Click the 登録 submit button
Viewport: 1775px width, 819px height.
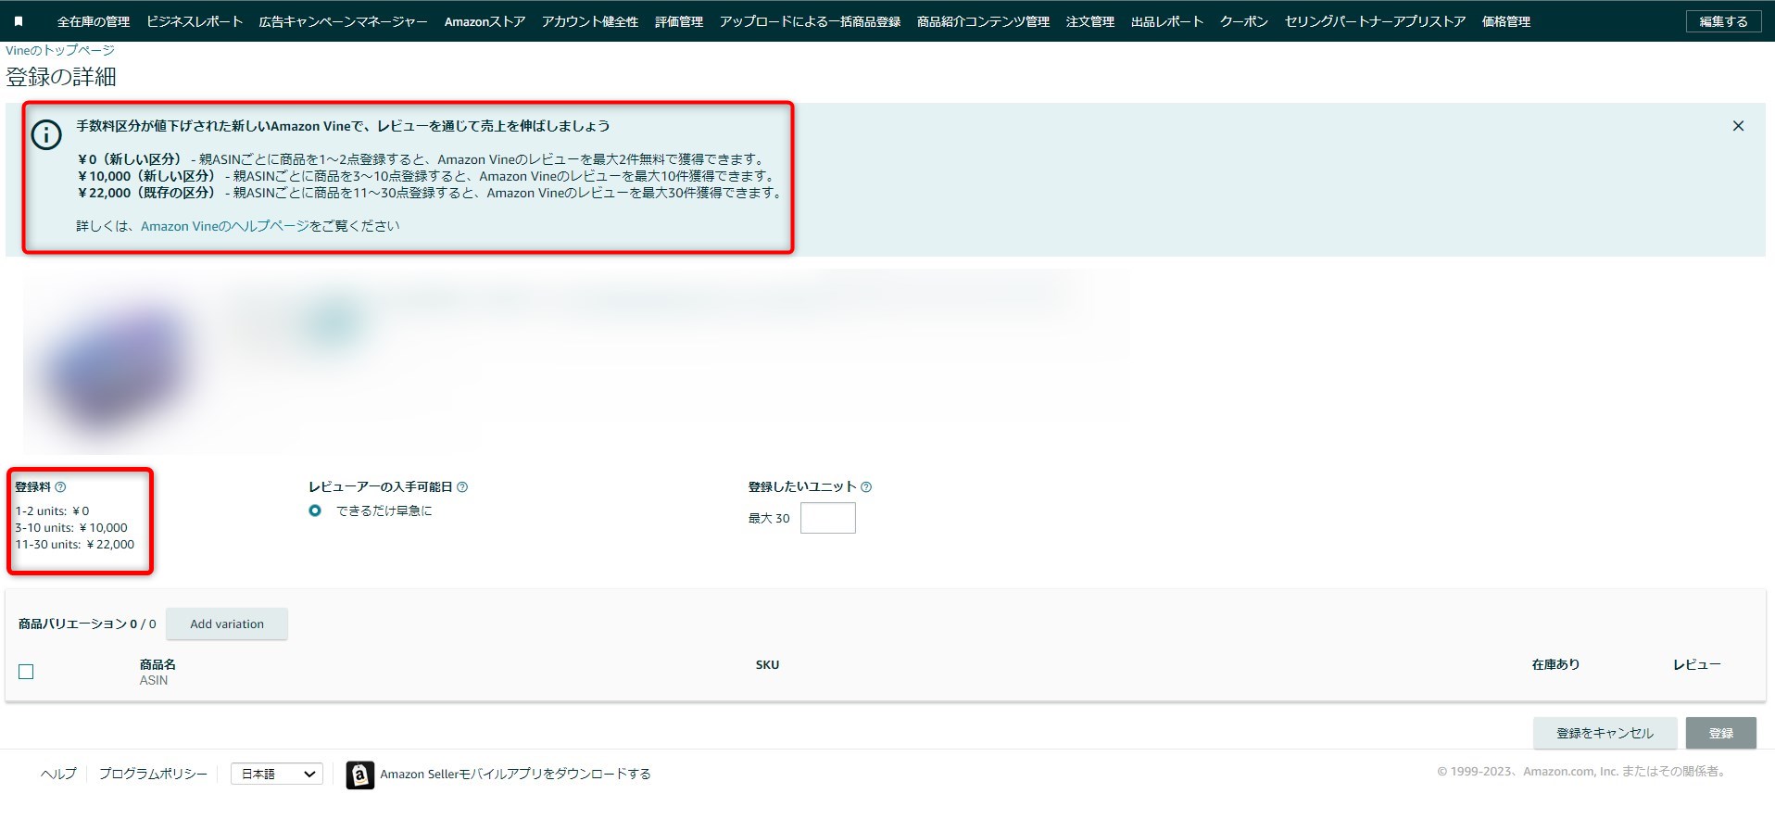point(1721,733)
